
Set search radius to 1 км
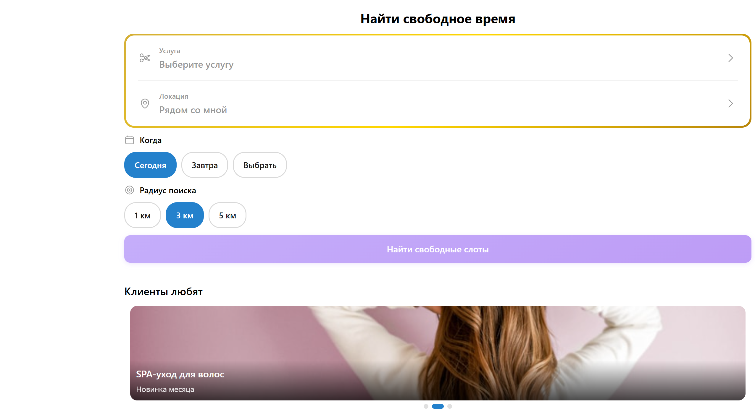143,215
